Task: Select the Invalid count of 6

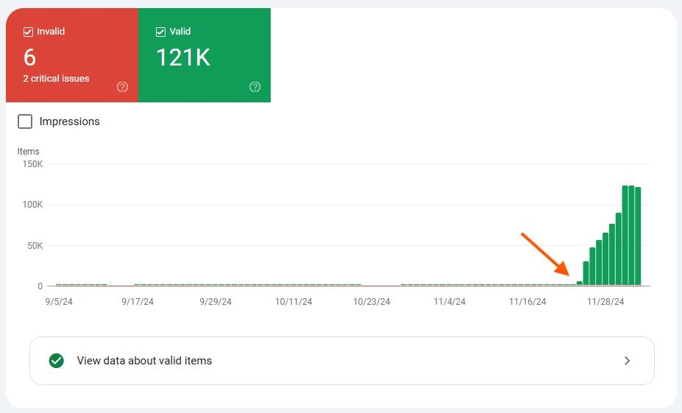Action: click(x=29, y=57)
